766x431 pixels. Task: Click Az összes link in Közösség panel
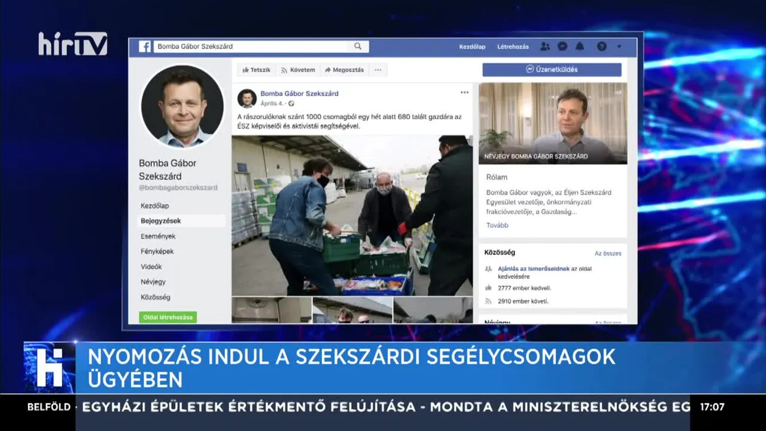[x=608, y=254]
